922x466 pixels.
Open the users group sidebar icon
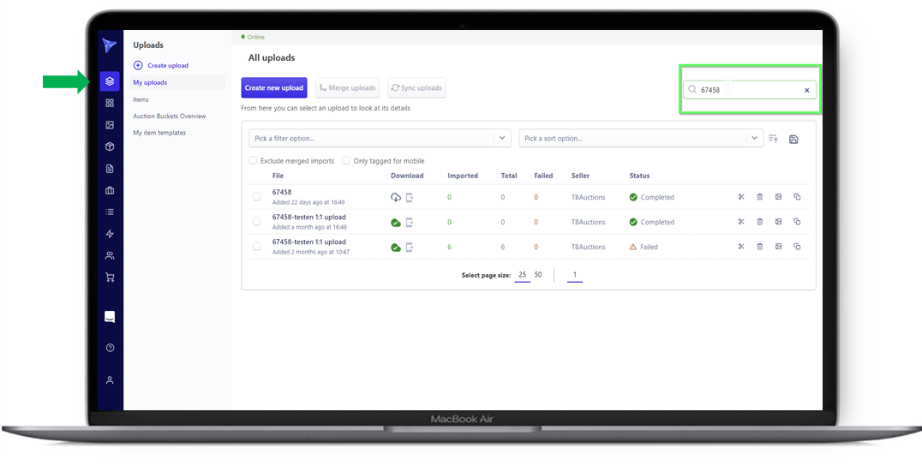110,255
